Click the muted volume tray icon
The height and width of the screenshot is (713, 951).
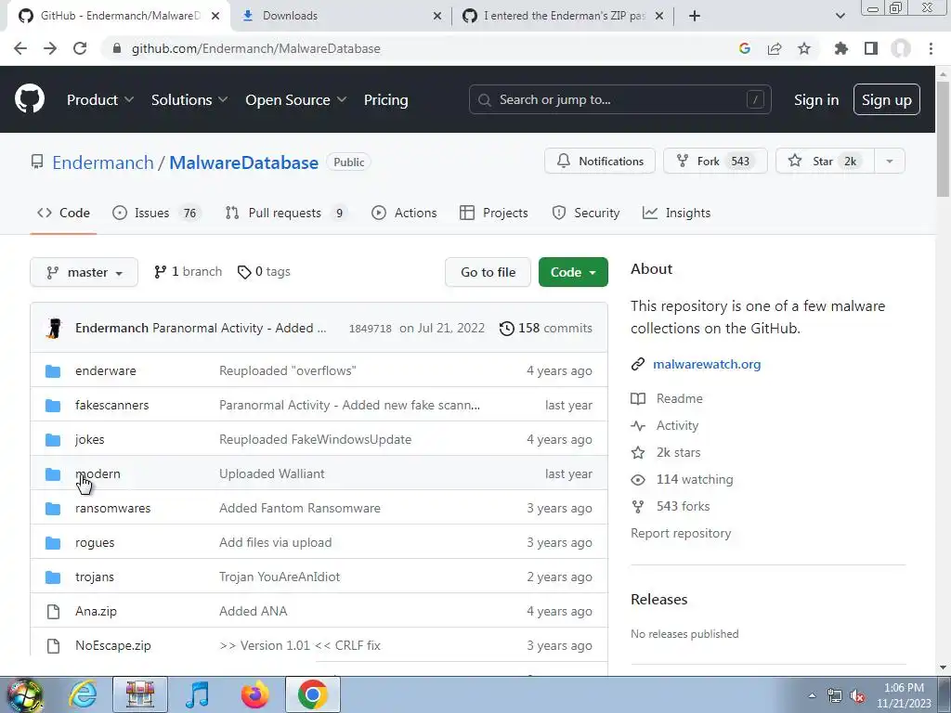(x=857, y=695)
